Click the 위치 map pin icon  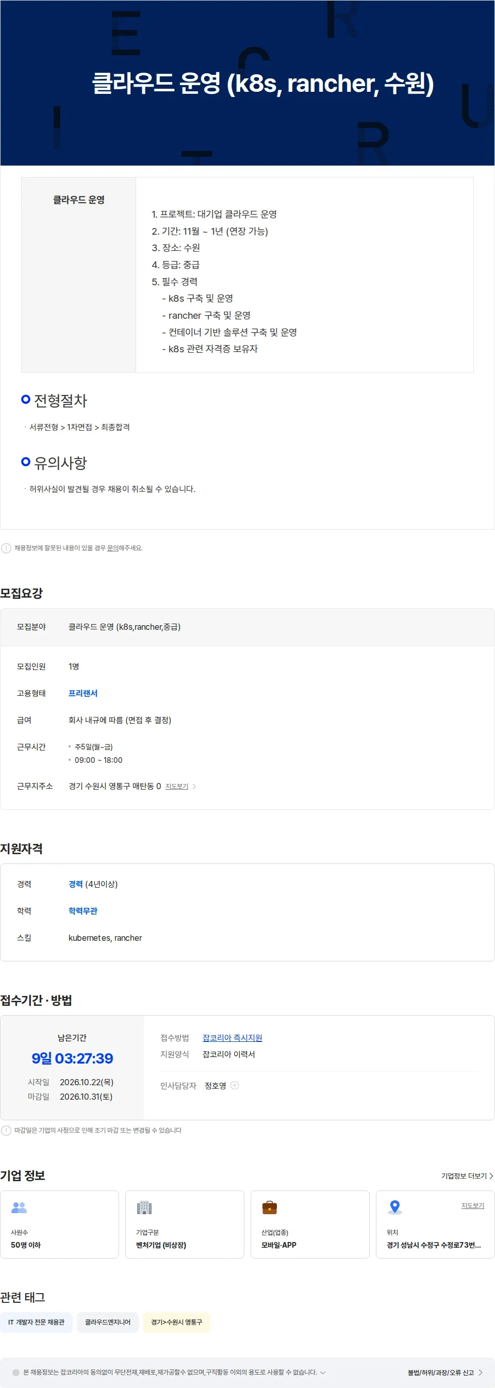click(395, 1207)
